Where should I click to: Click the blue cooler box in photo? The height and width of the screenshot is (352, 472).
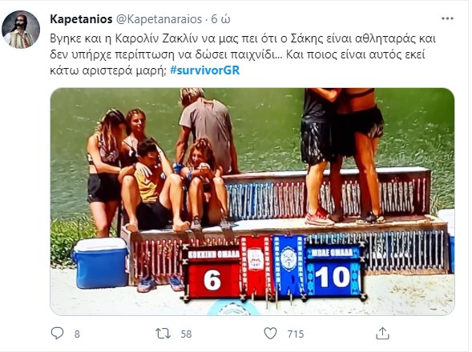point(101,263)
